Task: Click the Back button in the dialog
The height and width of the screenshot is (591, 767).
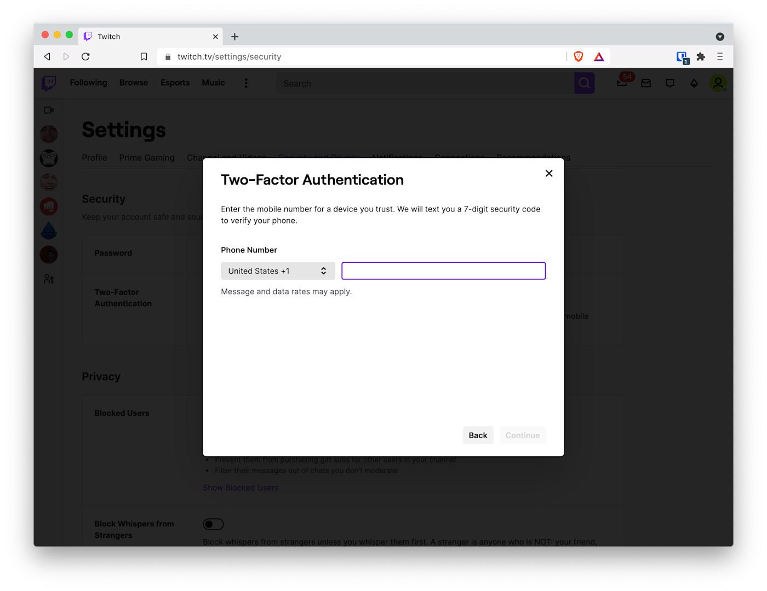Action: (x=478, y=435)
